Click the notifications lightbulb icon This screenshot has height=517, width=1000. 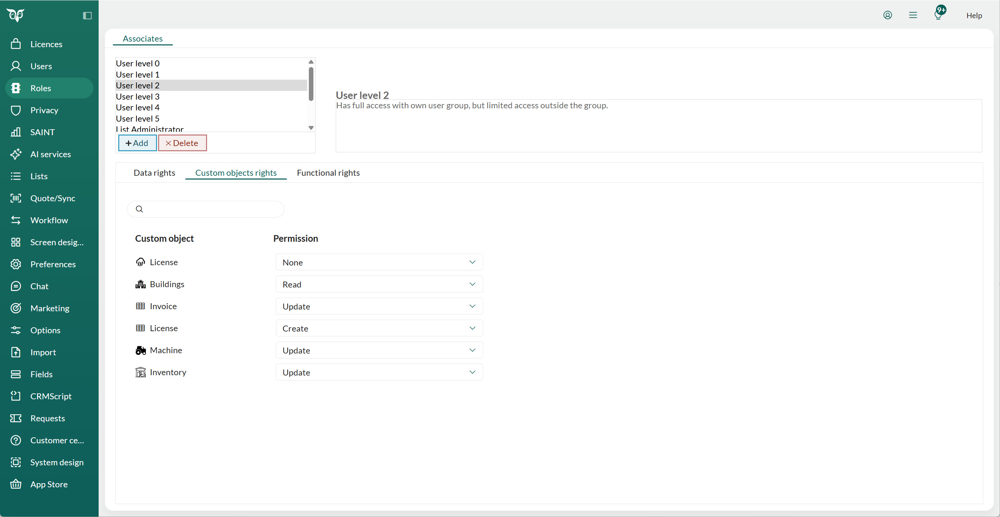[x=938, y=15]
